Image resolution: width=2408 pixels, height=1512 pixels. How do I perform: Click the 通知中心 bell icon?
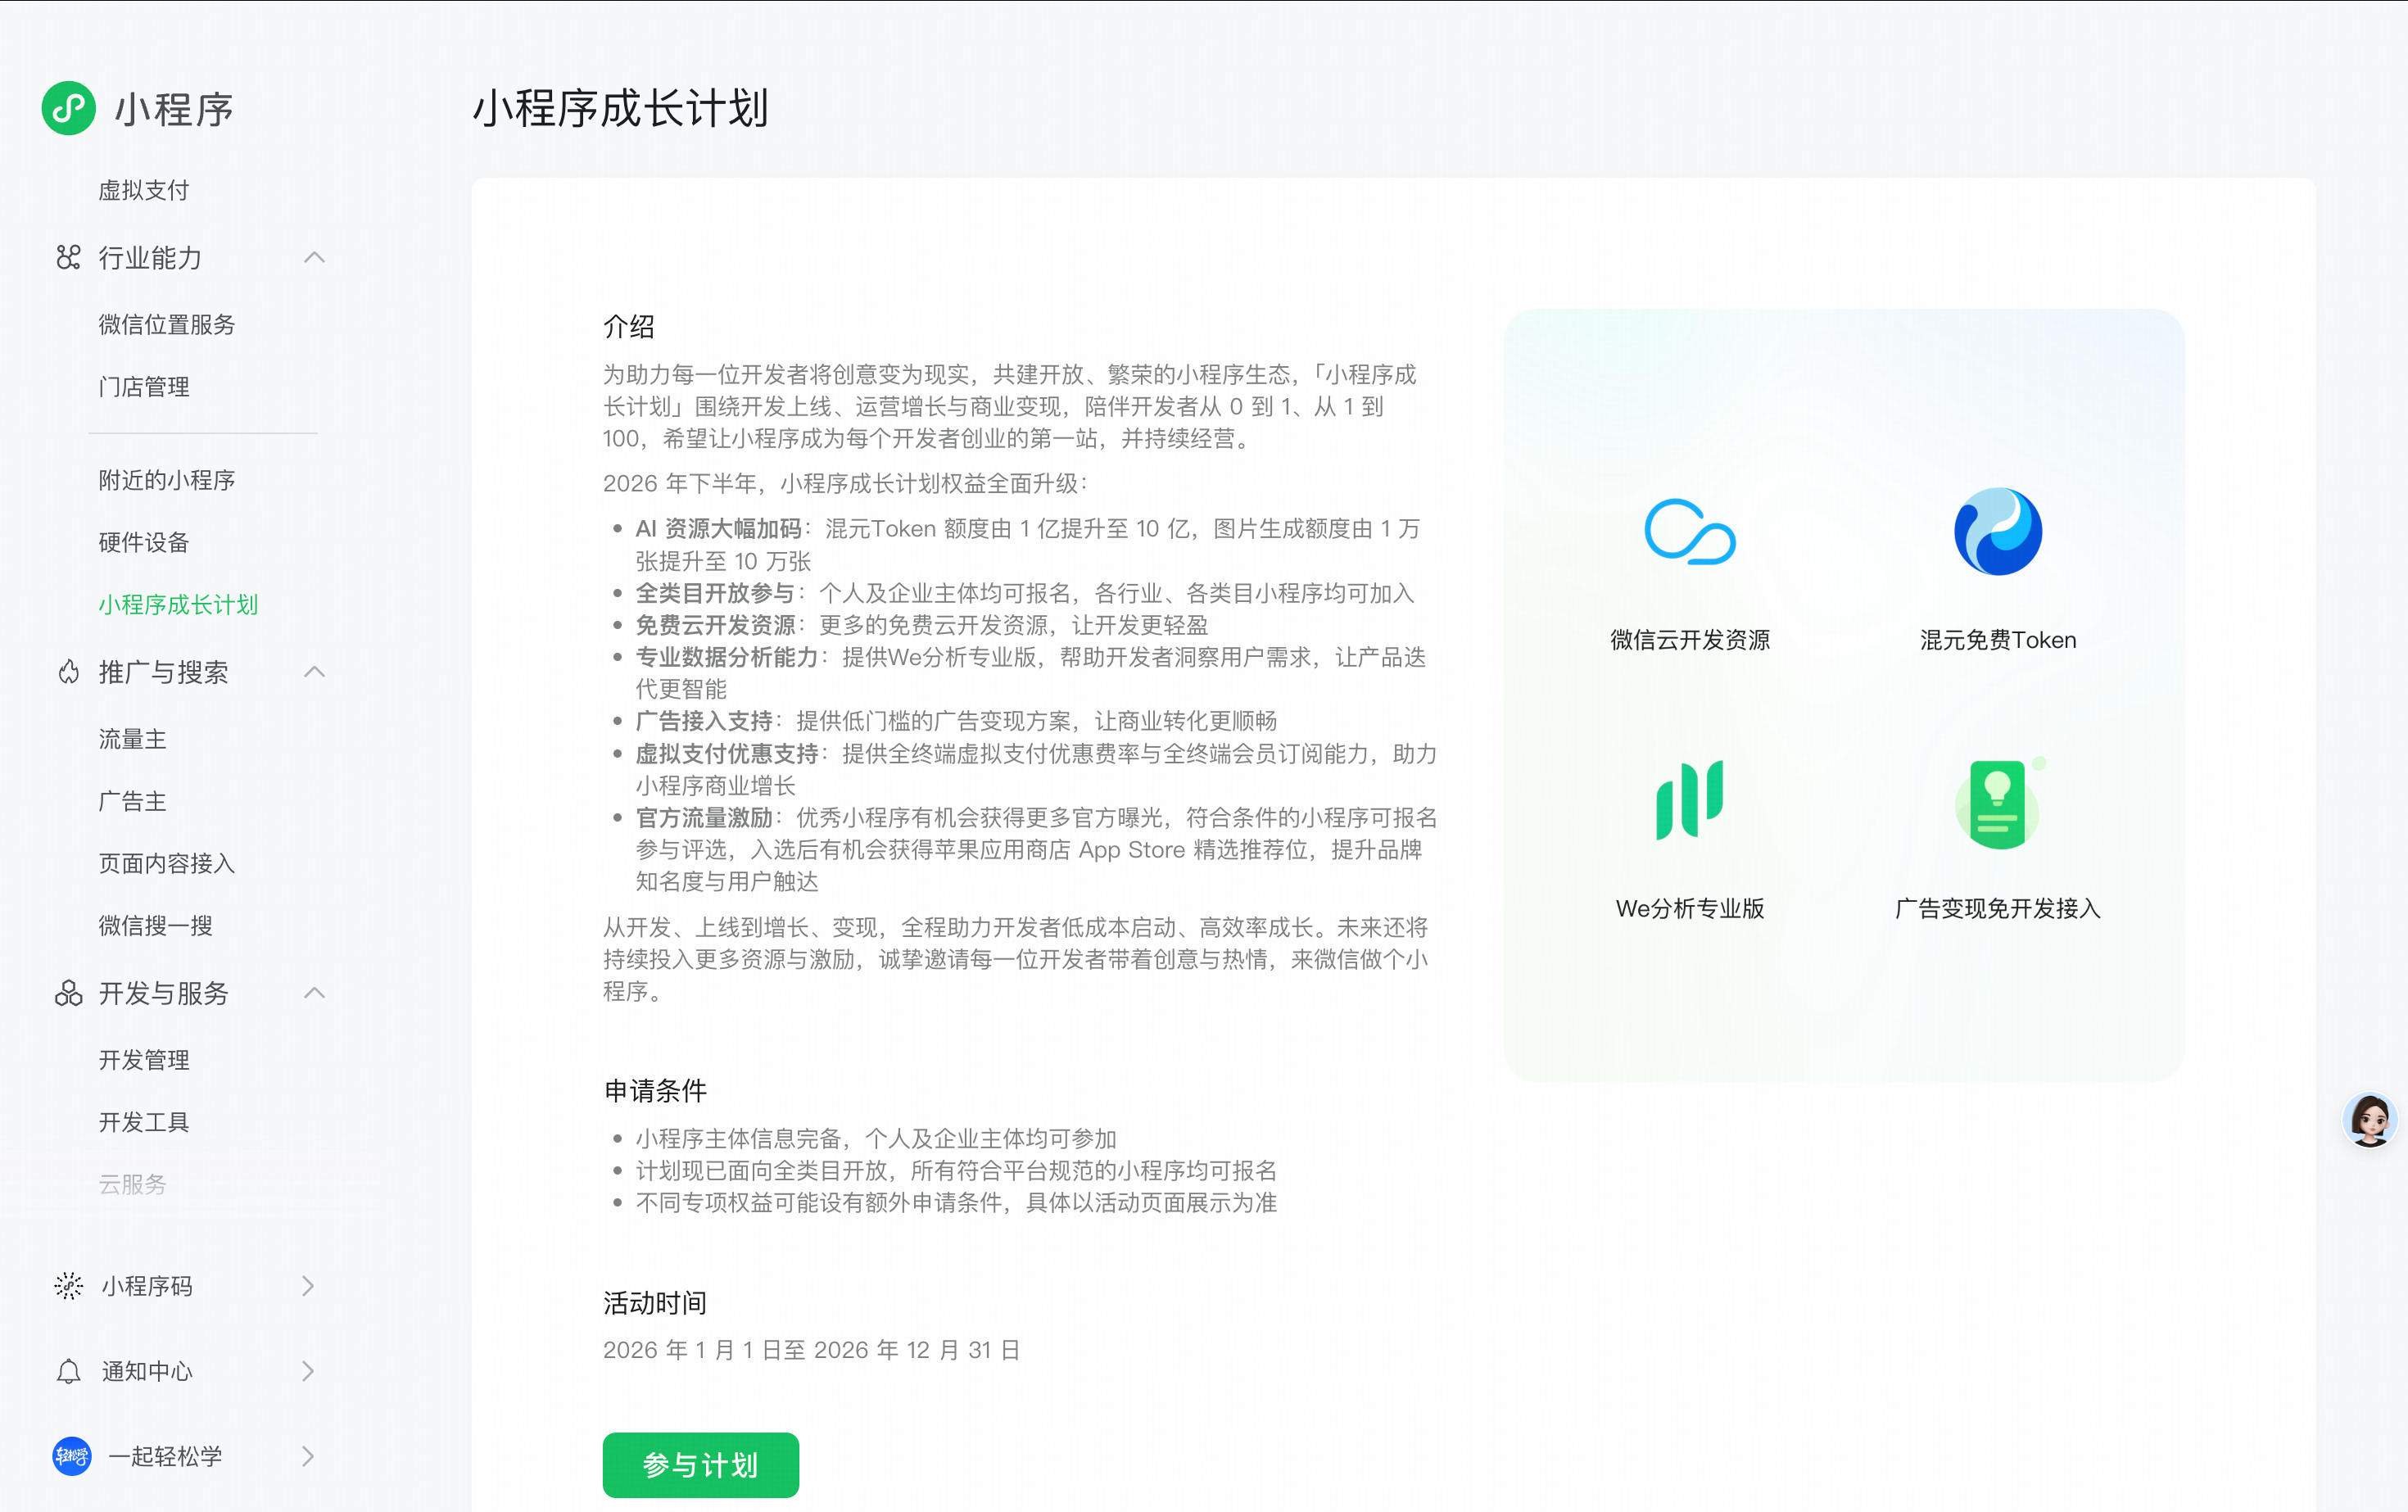[68, 1371]
